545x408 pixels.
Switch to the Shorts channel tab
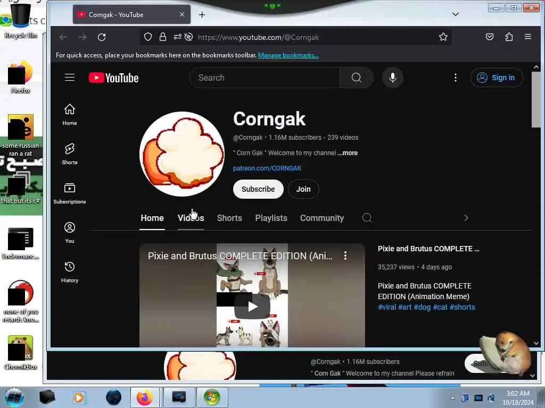pyautogui.click(x=229, y=218)
